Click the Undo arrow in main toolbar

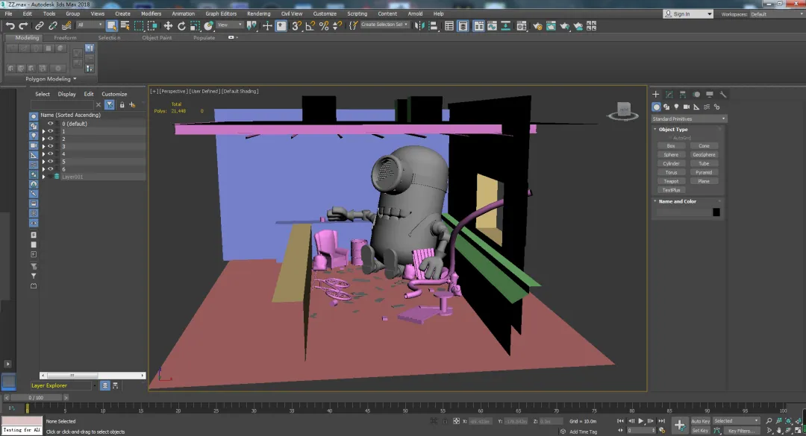point(10,26)
